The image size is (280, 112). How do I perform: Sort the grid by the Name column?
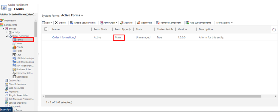(56, 29)
